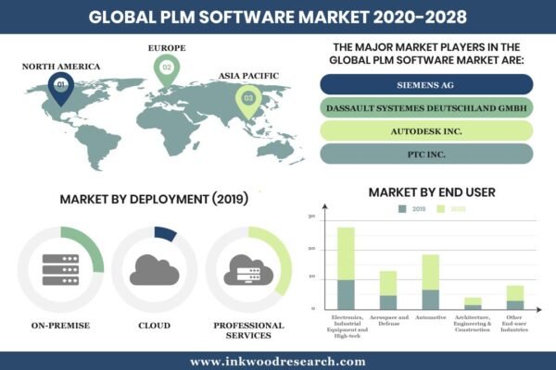The width and height of the screenshot is (556, 370).
Task: Click the "MARKET BY DEPLOYMENT (2019)" heading
Action: 154,199
